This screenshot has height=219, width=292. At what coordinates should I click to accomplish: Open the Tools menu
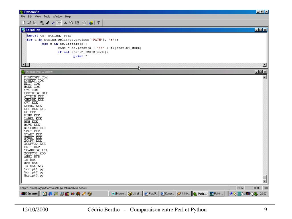[x=47, y=17]
